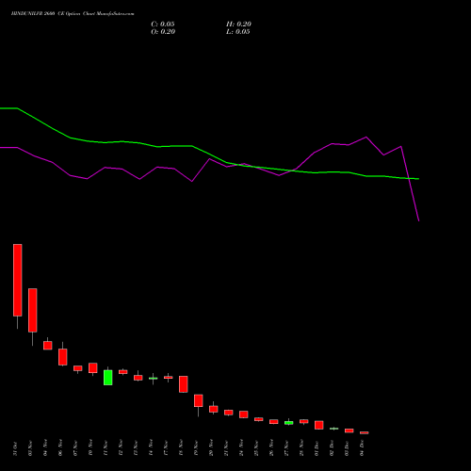Click the low value 'L: 0.05'

point(238,32)
